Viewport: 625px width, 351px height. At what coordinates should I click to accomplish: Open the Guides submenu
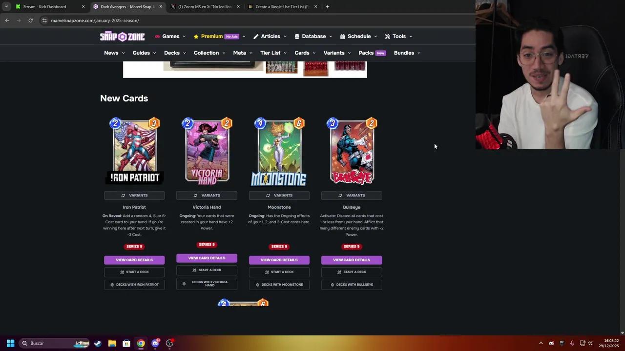(145, 53)
